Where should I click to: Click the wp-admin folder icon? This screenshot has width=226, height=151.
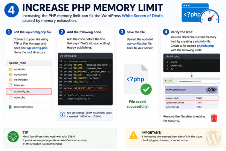coord(11,69)
